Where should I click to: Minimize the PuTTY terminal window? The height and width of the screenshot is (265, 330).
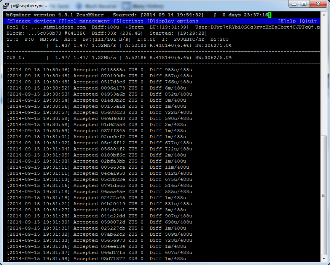(x=294, y=4)
